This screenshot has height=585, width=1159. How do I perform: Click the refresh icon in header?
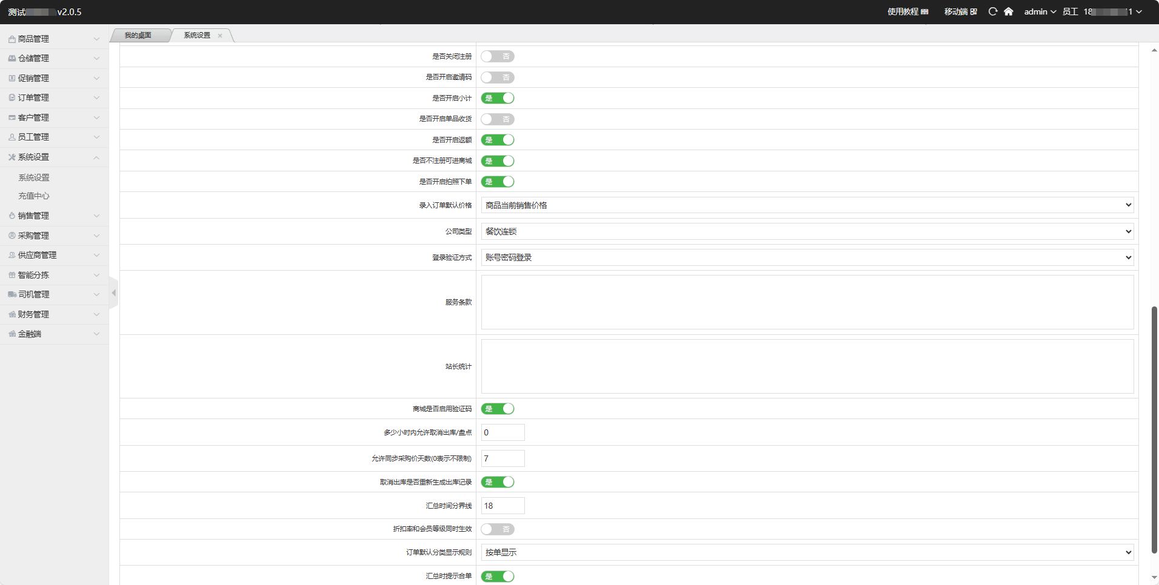click(992, 12)
